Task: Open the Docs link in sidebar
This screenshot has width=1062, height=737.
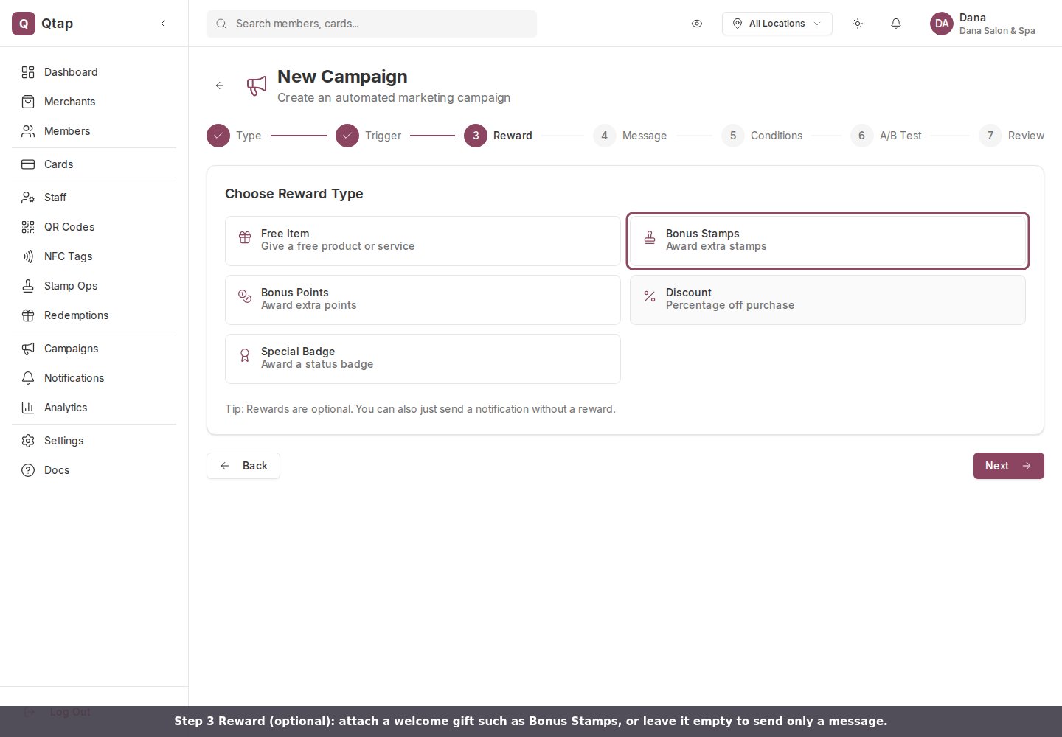Action: click(x=94, y=470)
